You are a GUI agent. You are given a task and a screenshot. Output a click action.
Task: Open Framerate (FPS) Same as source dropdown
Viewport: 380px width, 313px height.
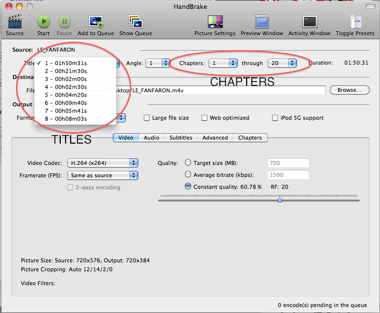[102, 175]
